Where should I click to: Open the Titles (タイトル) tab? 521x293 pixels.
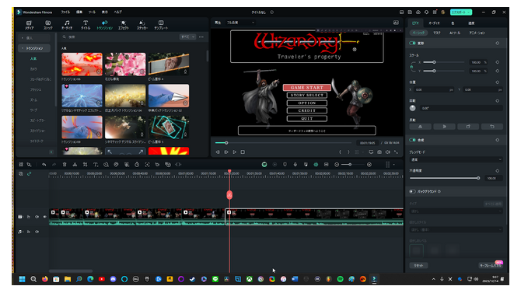[x=86, y=25]
